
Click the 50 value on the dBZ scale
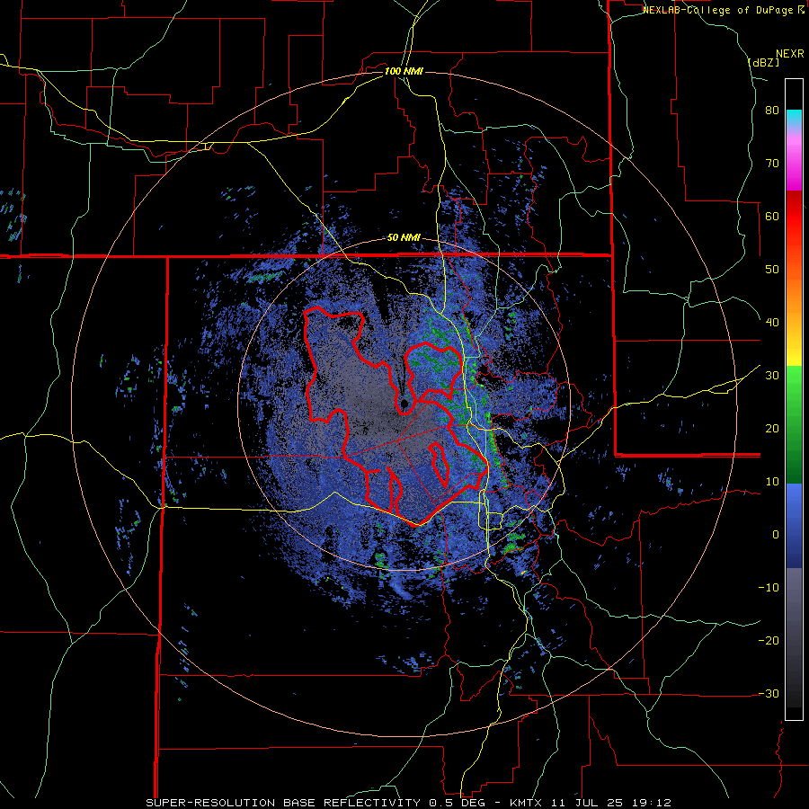click(x=772, y=270)
